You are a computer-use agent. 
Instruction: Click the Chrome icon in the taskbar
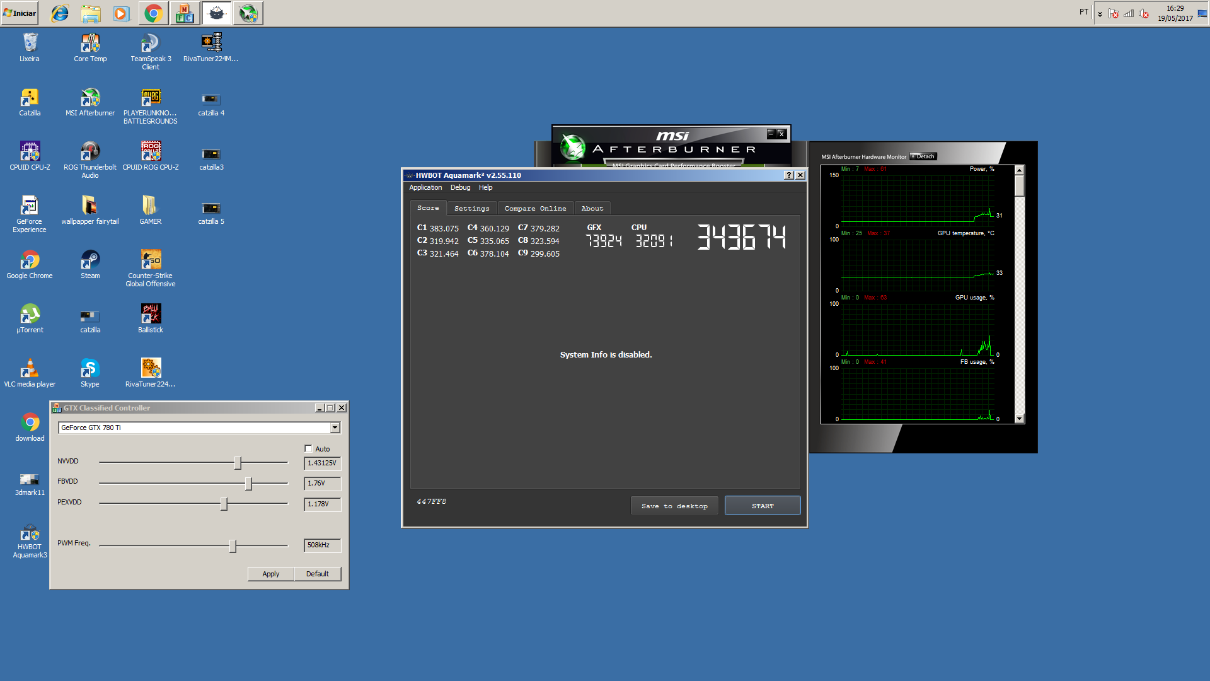click(x=153, y=13)
